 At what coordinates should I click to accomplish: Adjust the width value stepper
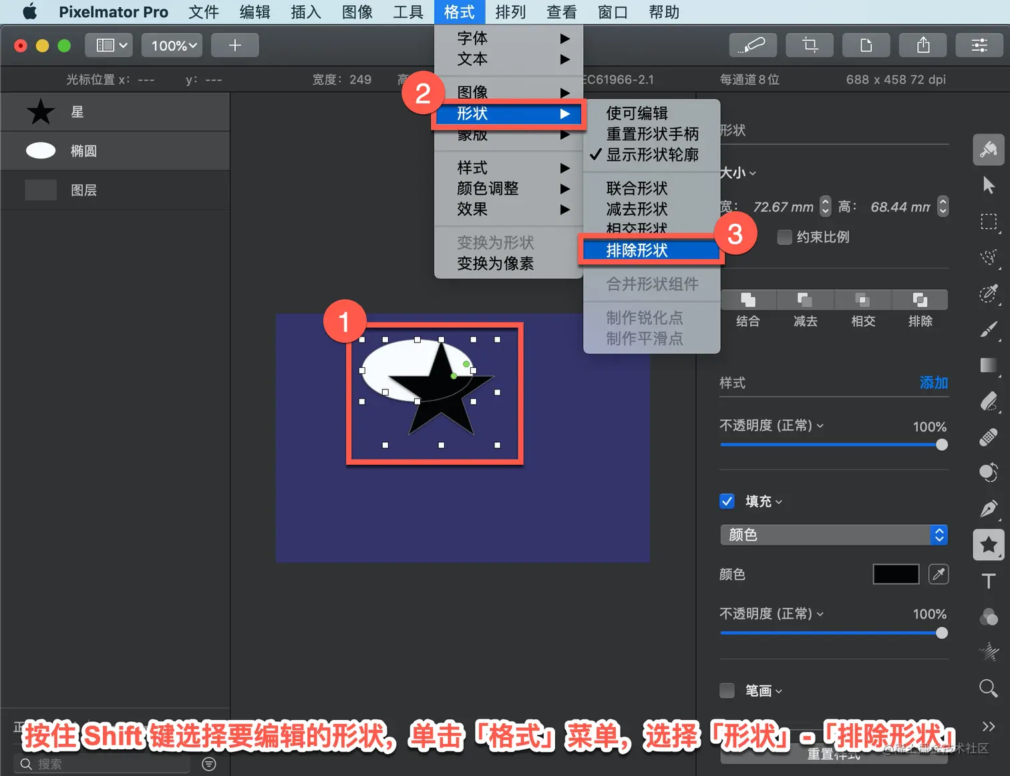coord(826,206)
